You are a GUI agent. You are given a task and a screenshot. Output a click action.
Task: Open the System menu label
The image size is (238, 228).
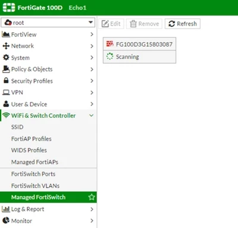point(20,58)
